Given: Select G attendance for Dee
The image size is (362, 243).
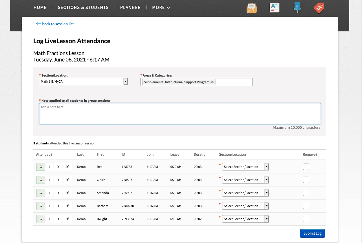Looking at the screenshot, I should tap(41, 167).
